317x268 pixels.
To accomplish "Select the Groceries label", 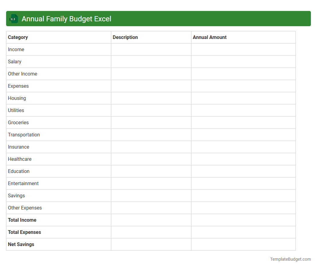I will pos(18,122).
